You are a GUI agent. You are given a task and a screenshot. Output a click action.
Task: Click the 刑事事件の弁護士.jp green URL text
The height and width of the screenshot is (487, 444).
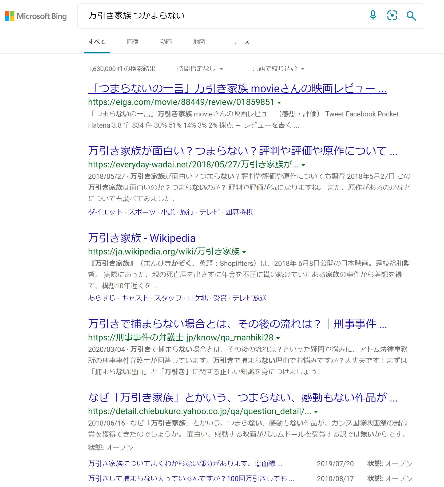[x=181, y=337]
